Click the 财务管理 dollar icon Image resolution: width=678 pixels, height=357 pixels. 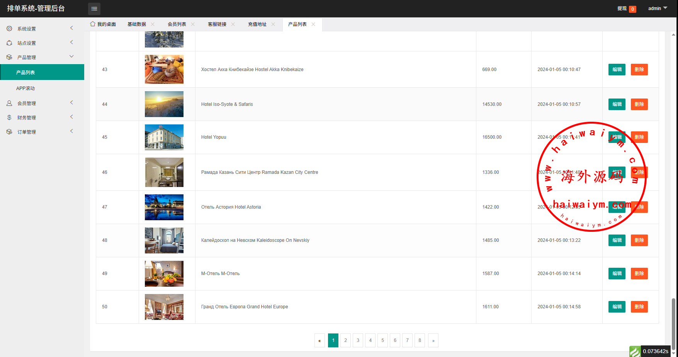[9, 117]
